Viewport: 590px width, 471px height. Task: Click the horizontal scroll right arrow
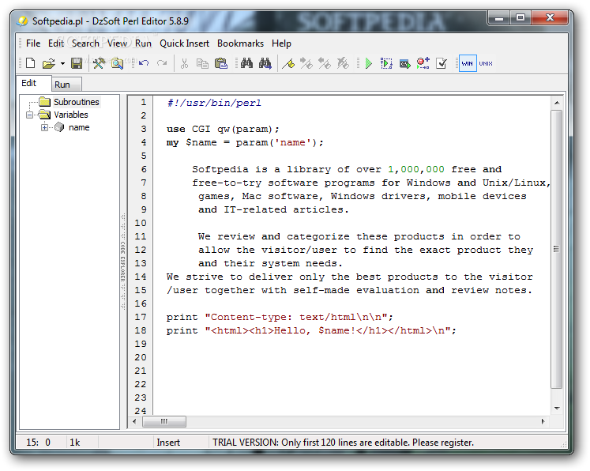point(543,422)
